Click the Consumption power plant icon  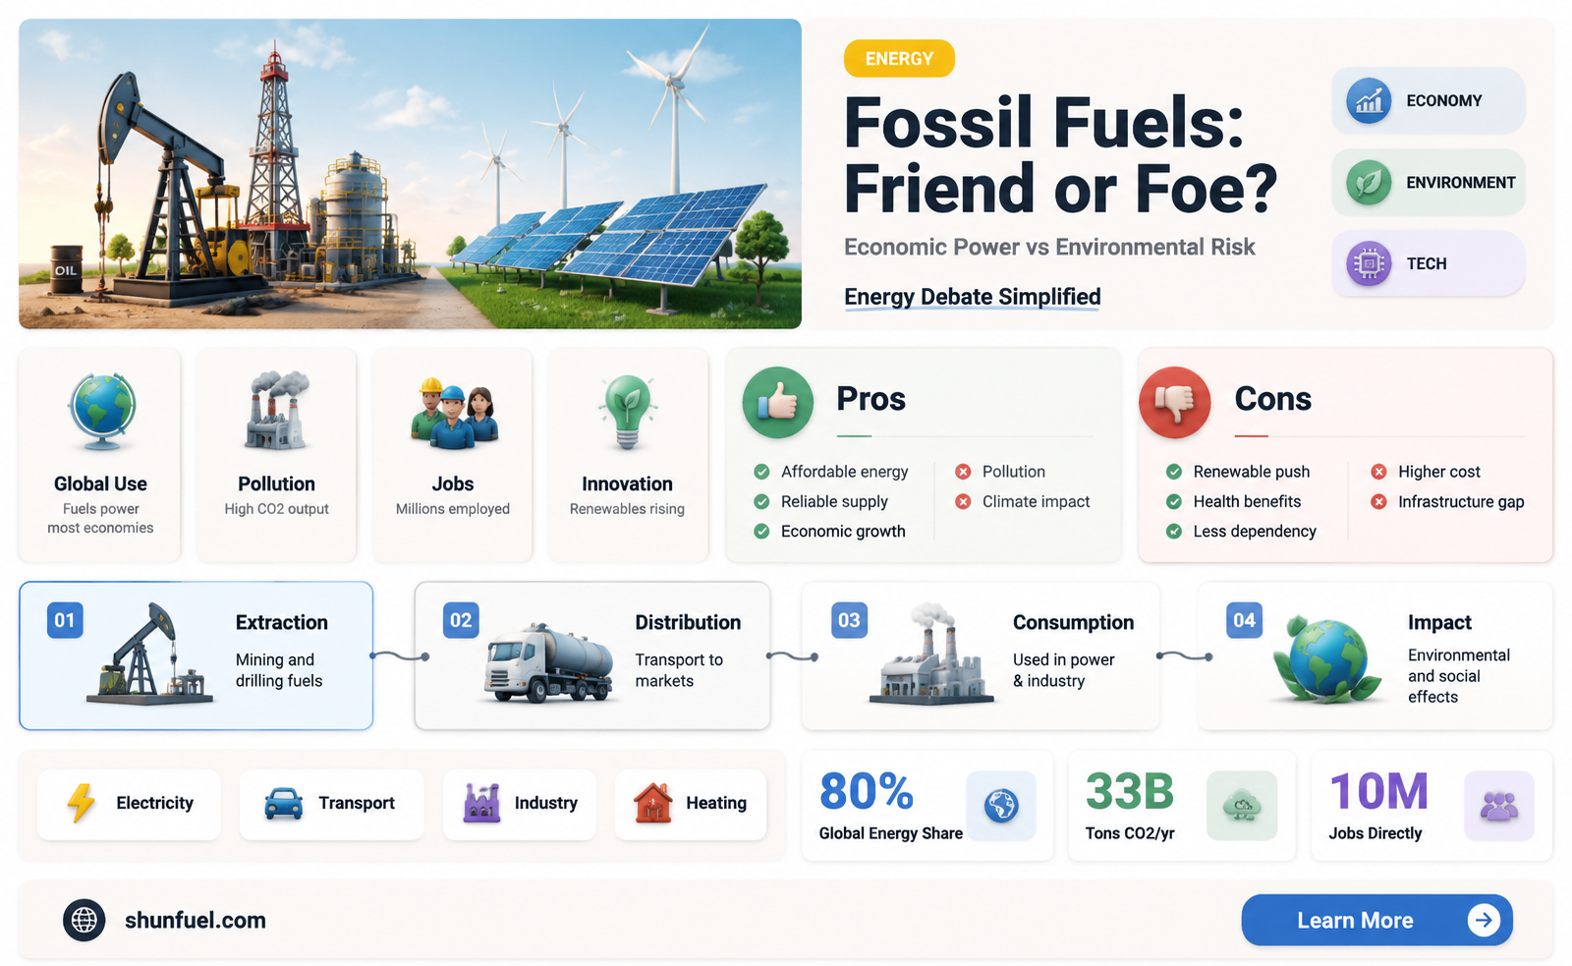tap(930, 655)
